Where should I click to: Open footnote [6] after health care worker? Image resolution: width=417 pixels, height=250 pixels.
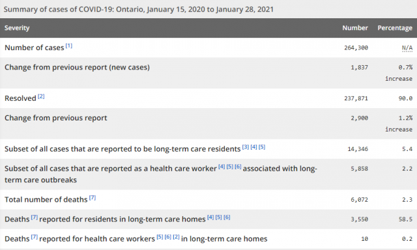point(238,167)
